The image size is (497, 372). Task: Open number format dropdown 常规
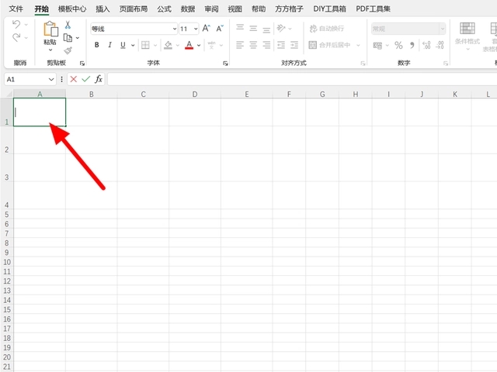(442, 29)
